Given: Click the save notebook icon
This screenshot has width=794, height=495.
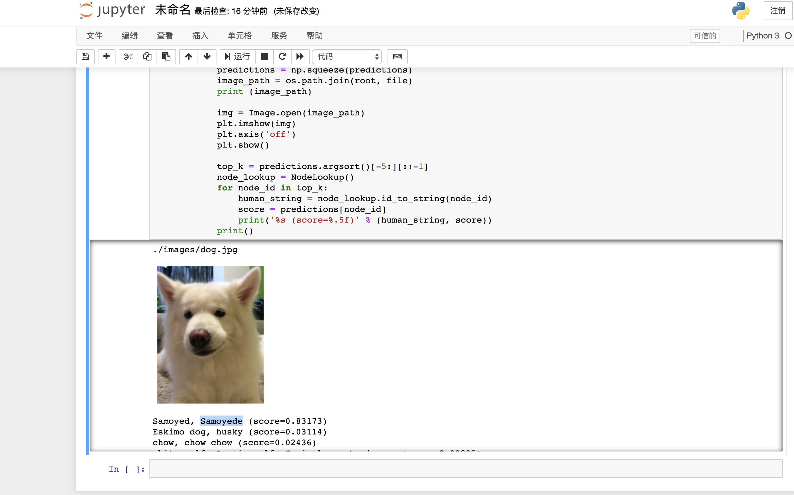Looking at the screenshot, I should pyautogui.click(x=85, y=56).
